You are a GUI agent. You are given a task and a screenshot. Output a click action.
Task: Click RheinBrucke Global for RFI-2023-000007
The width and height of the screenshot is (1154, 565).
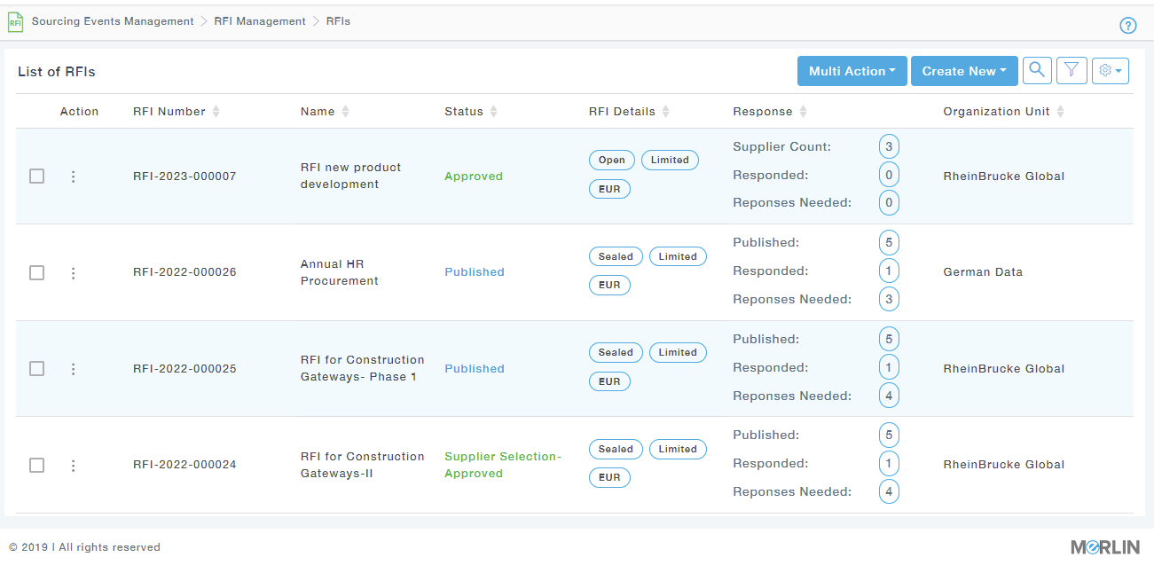coord(1004,177)
